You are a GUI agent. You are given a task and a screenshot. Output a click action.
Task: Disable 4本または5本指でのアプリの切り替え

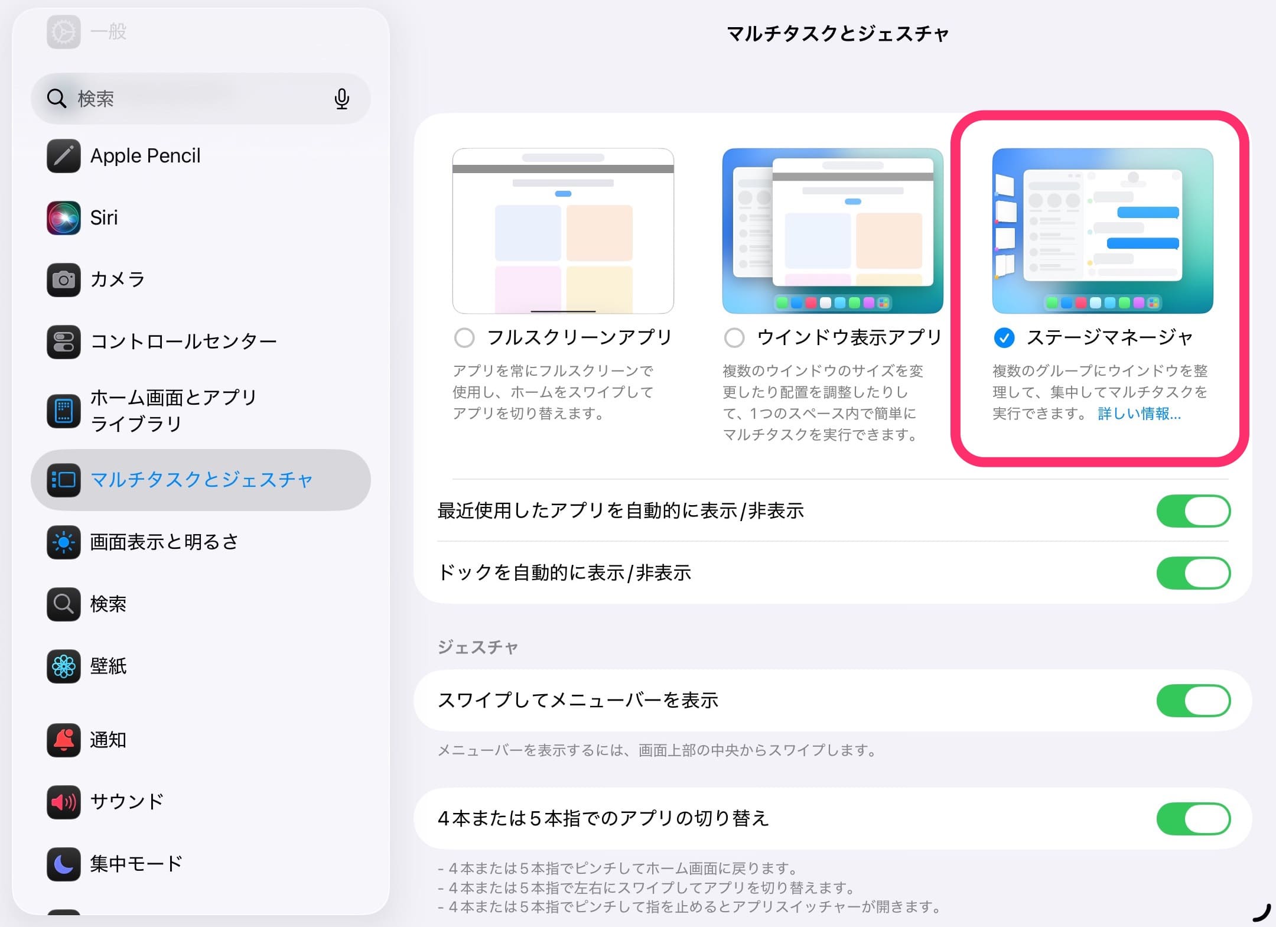click(x=1193, y=819)
